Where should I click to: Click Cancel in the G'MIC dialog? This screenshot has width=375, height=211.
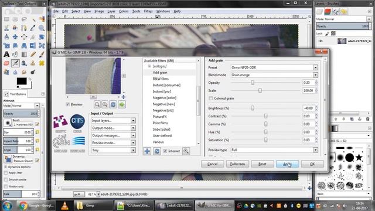212,164
